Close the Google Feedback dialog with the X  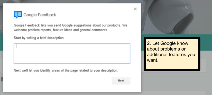135,9
